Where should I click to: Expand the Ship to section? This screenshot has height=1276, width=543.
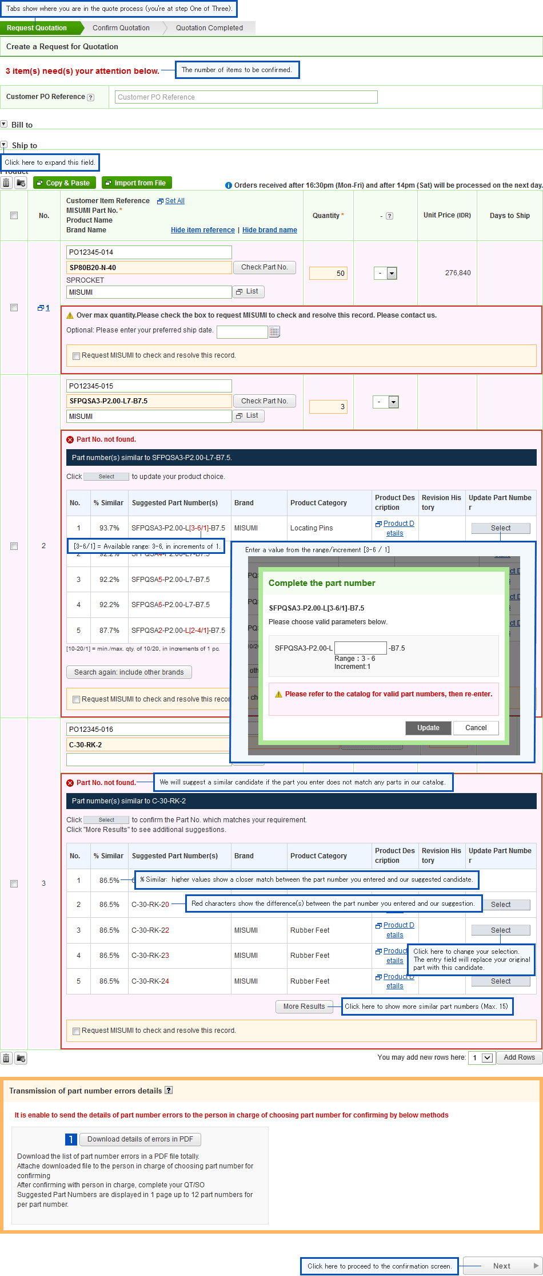[x=4, y=145]
